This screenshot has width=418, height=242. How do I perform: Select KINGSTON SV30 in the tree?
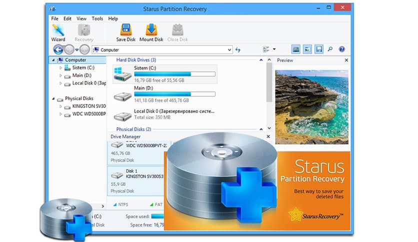[89, 106]
